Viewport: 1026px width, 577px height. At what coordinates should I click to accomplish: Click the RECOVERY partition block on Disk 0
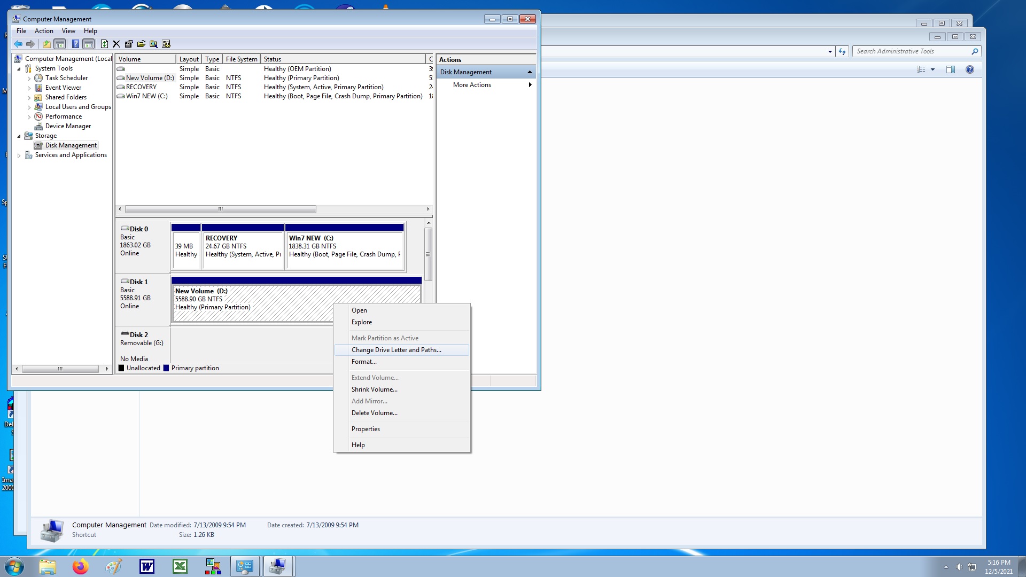click(x=243, y=248)
